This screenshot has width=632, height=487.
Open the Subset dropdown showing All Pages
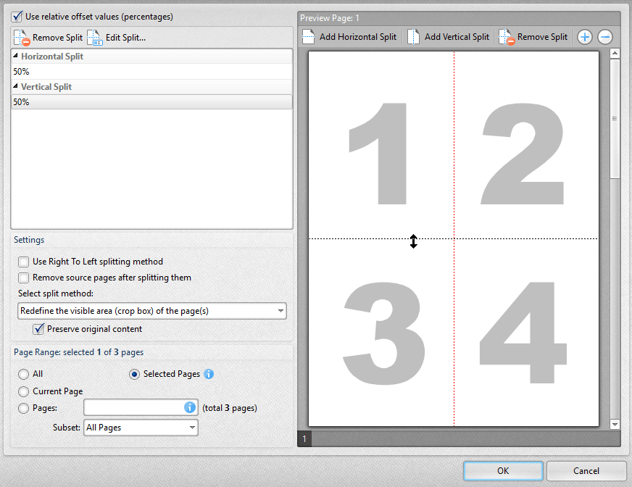(x=141, y=427)
